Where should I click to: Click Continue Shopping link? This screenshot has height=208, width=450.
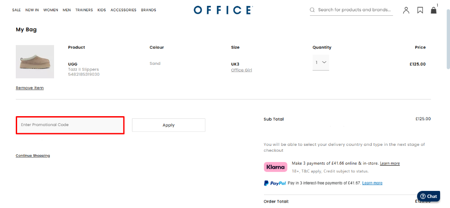pyautogui.click(x=33, y=155)
